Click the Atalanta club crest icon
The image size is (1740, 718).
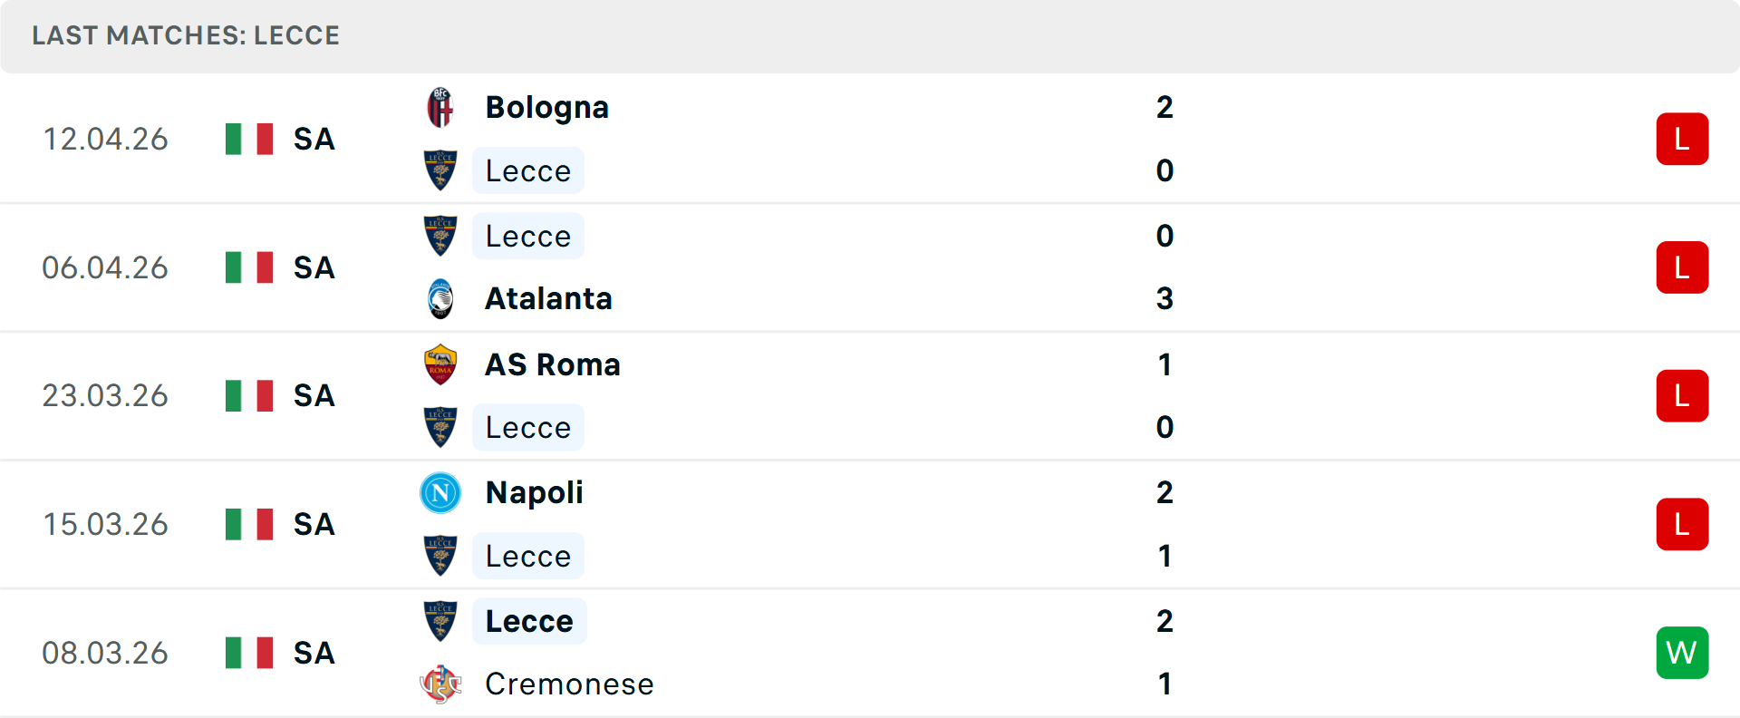440,299
